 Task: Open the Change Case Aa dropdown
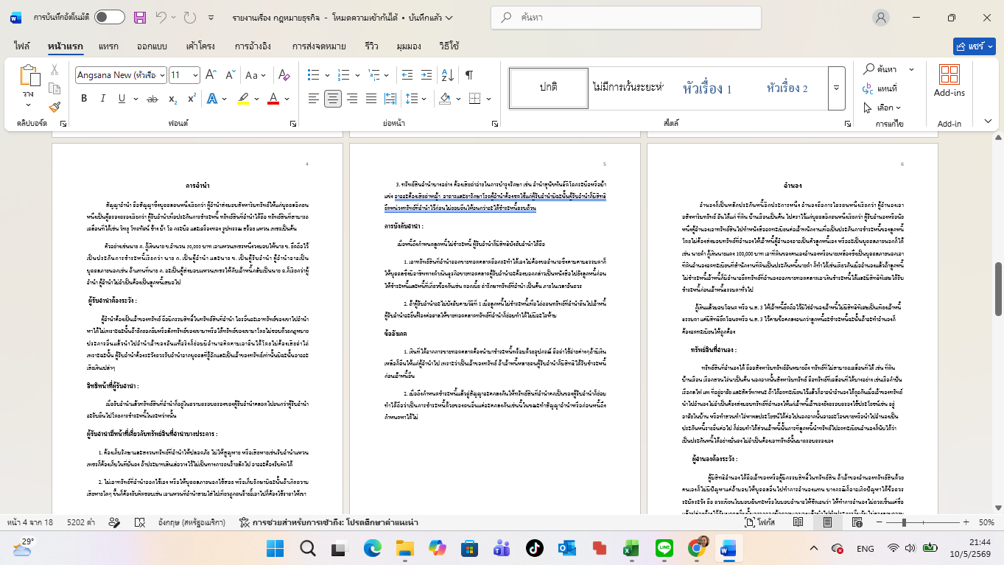(x=255, y=75)
